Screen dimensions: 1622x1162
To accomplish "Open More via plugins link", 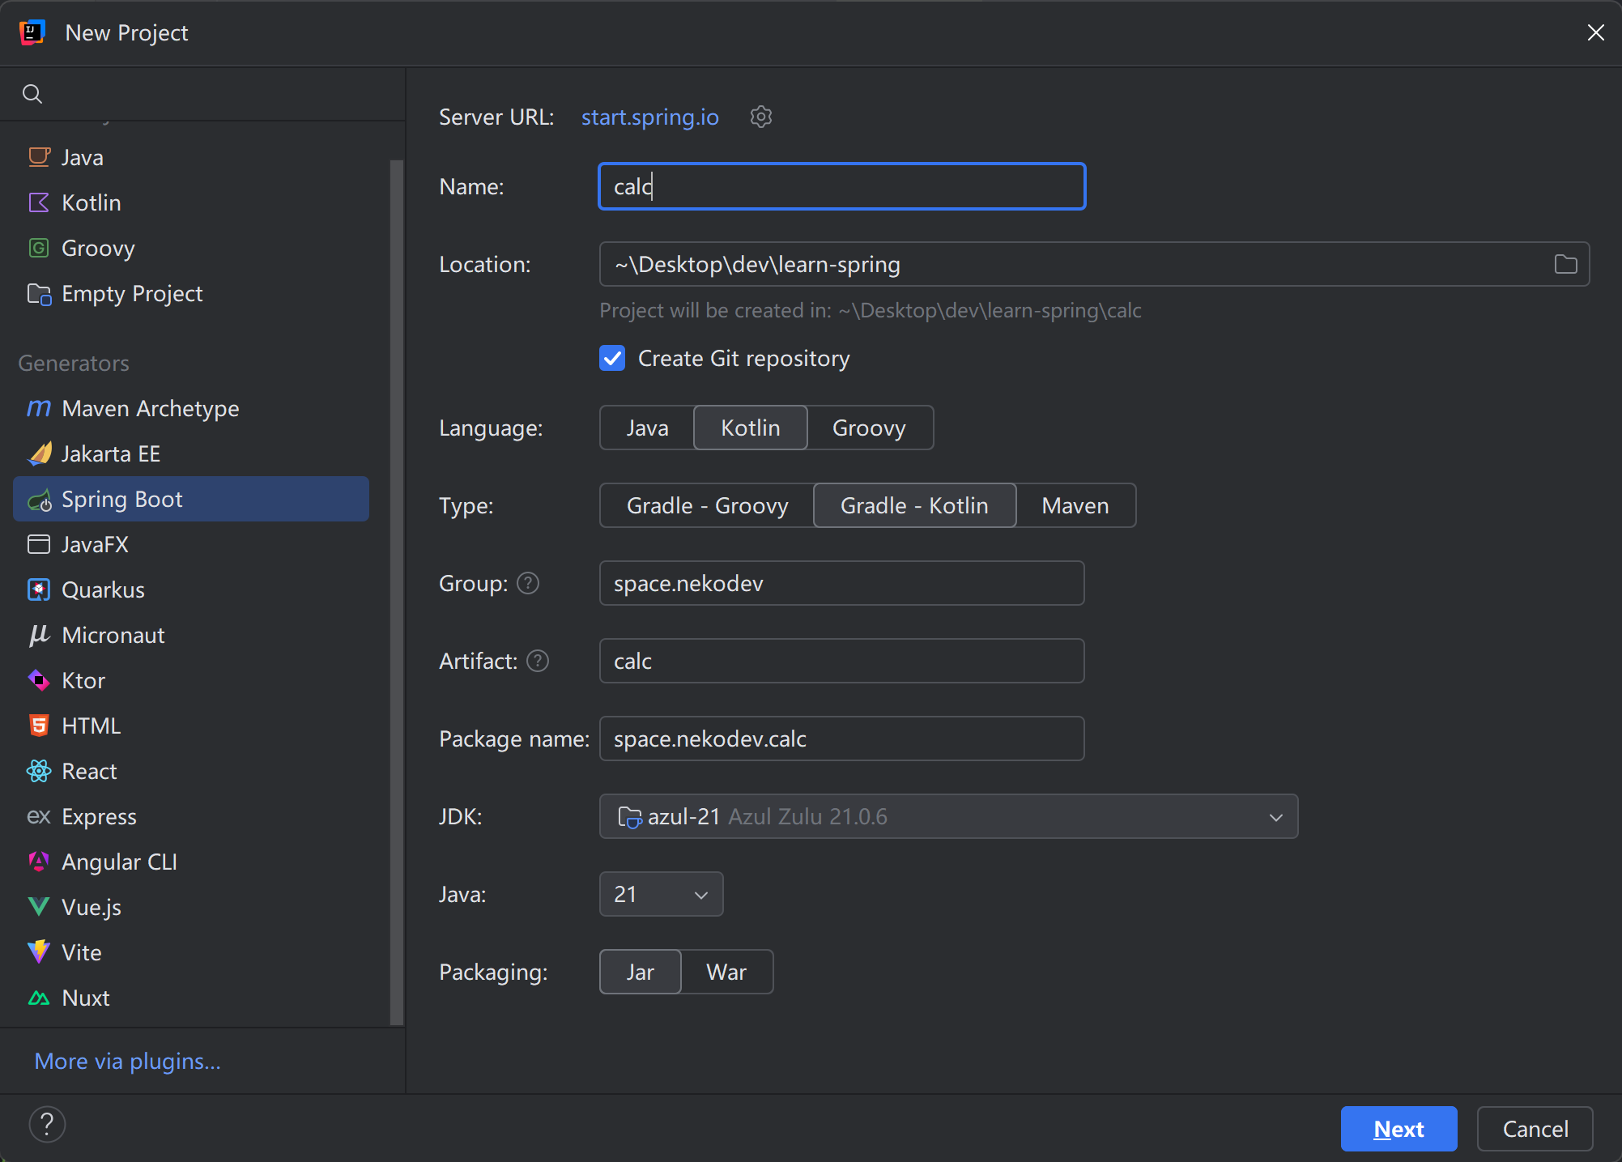I will (x=127, y=1061).
